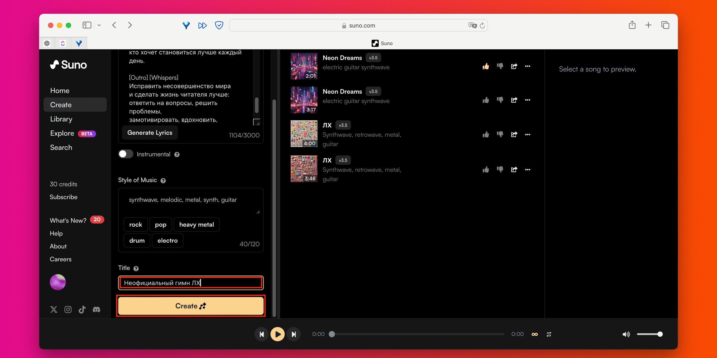Image resolution: width=717 pixels, height=358 pixels.
Task: Add the rock style tag
Action: [x=136, y=225]
